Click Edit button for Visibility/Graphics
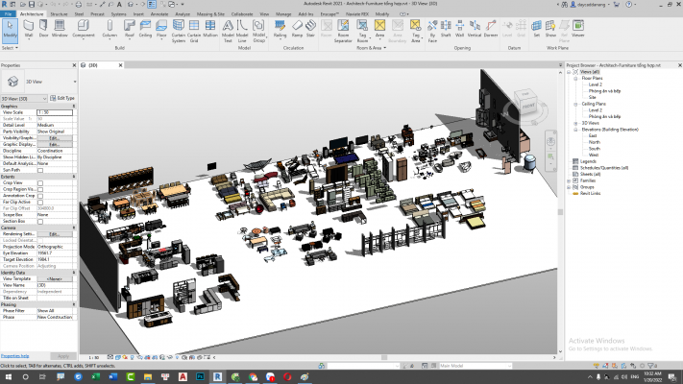 [x=54, y=137]
